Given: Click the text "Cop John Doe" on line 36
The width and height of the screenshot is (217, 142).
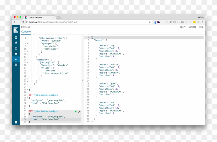Looking at the screenshot, I should tap(51, 119).
